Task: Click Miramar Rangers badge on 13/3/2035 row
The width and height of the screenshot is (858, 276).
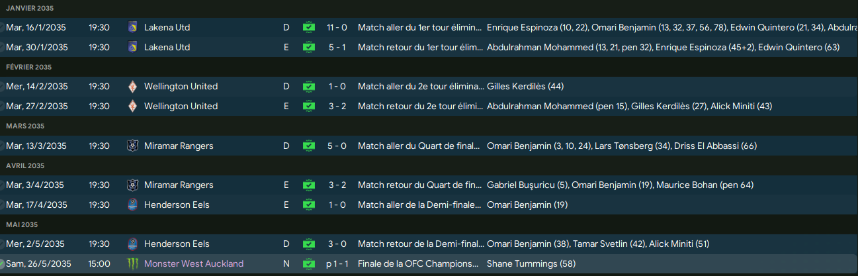Action: [x=132, y=146]
